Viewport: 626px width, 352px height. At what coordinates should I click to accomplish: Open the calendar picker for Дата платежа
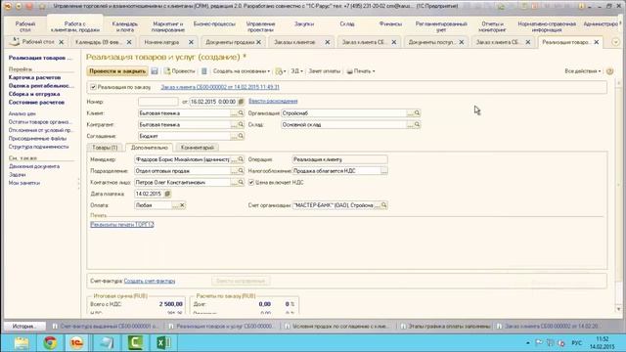pos(167,194)
